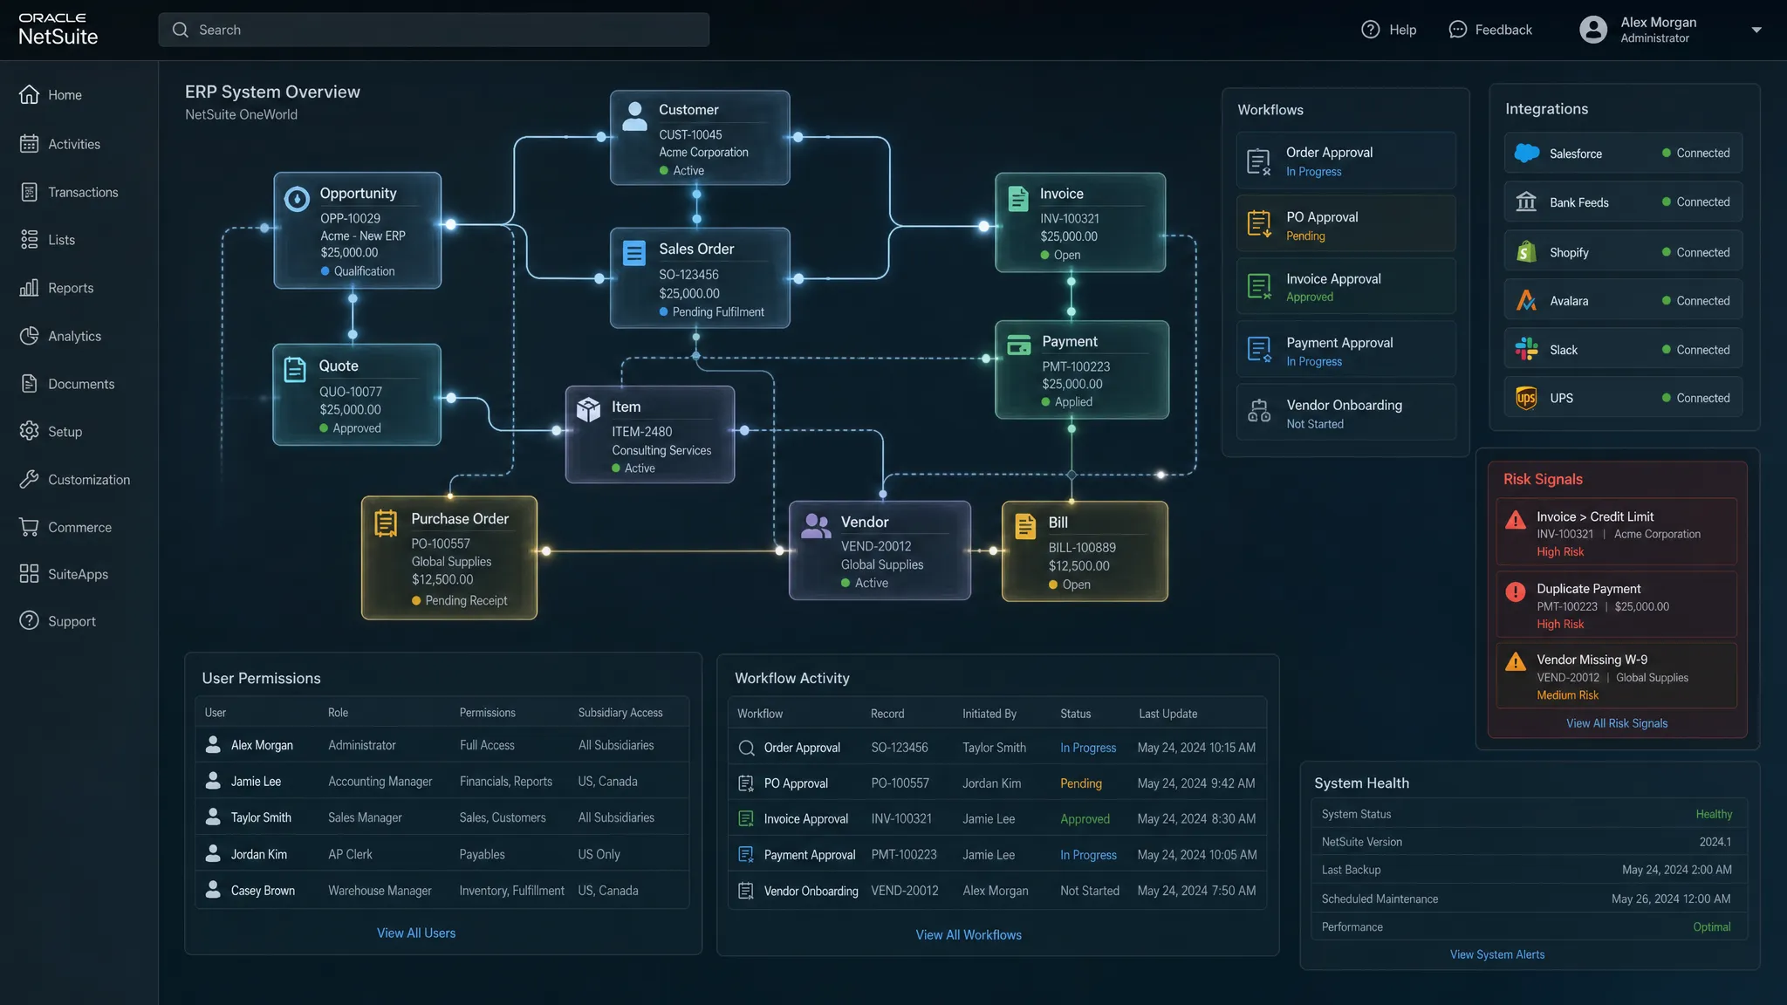Expand the Alex Morgan account dropdown arrow
Screen dimensions: 1787x1005
1756,30
